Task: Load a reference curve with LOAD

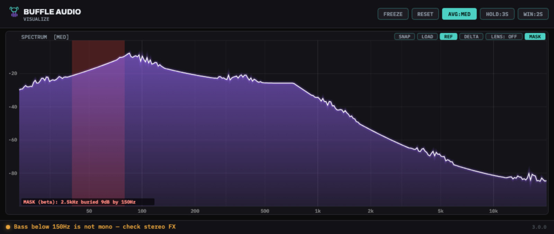Action: (427, 37)
